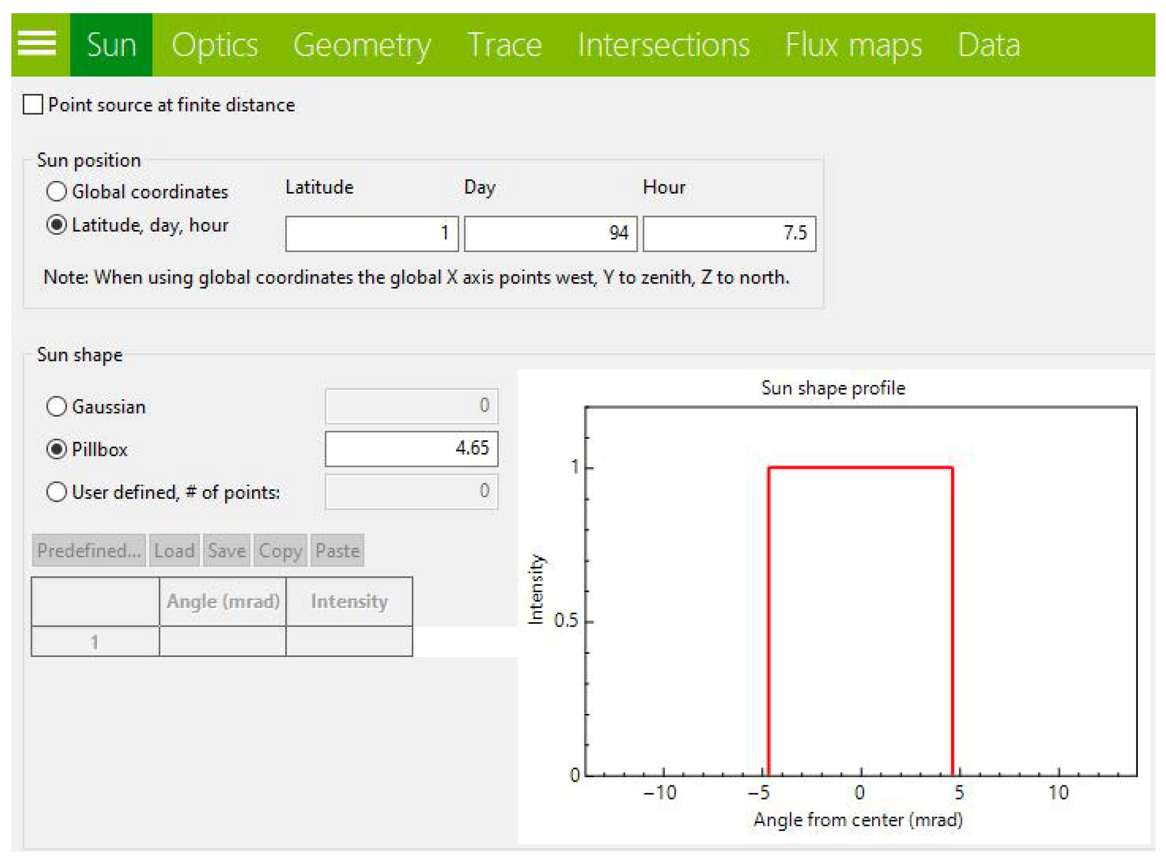Select Latitude, day, hour option
Screen dimensions: 1166x864
point(56,225)
